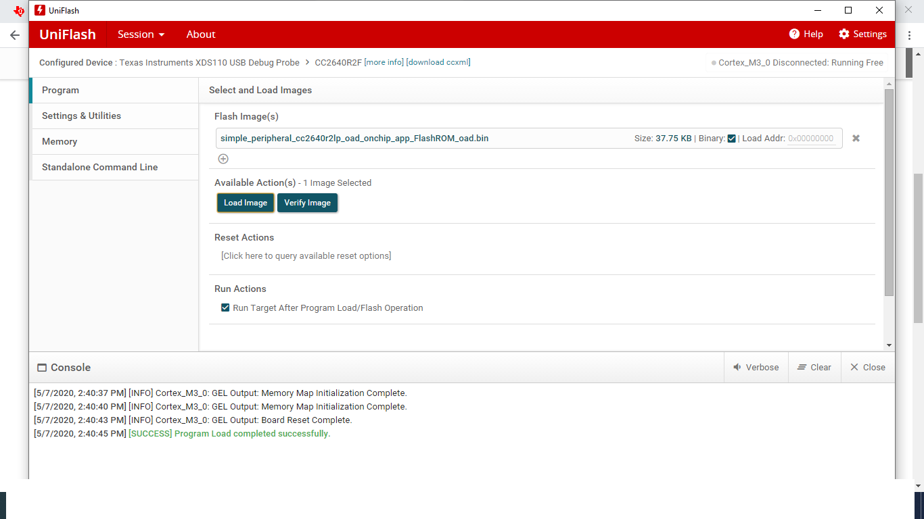Image resolution: width=924 pixels, height=519 pixels.
Task: Click the Texas Instruments tab icon
Action: point(19,10)
